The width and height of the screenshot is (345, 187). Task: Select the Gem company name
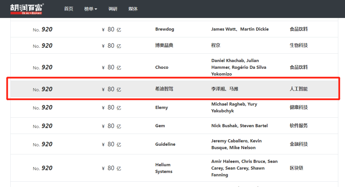click(160, 126)
